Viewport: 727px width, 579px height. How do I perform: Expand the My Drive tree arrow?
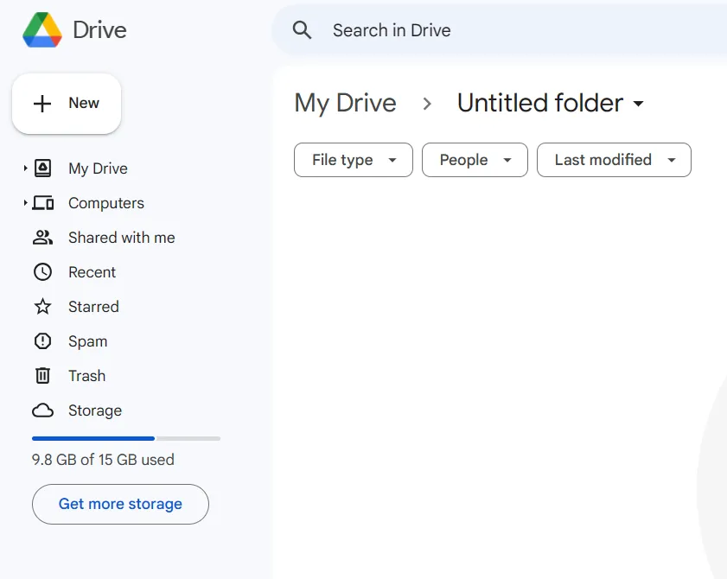25,169
